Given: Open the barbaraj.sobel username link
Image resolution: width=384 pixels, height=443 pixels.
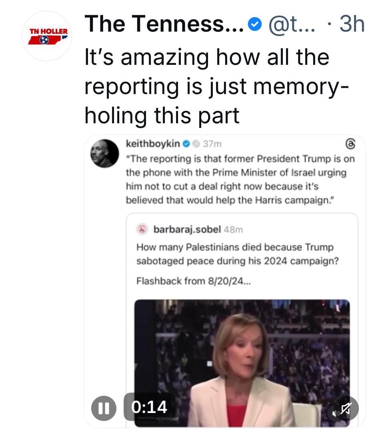Looking at the screenshot, I should 187,229.
